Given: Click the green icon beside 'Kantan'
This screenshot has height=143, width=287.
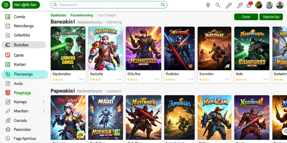Looking at the screenshot, I should point(8,65).
